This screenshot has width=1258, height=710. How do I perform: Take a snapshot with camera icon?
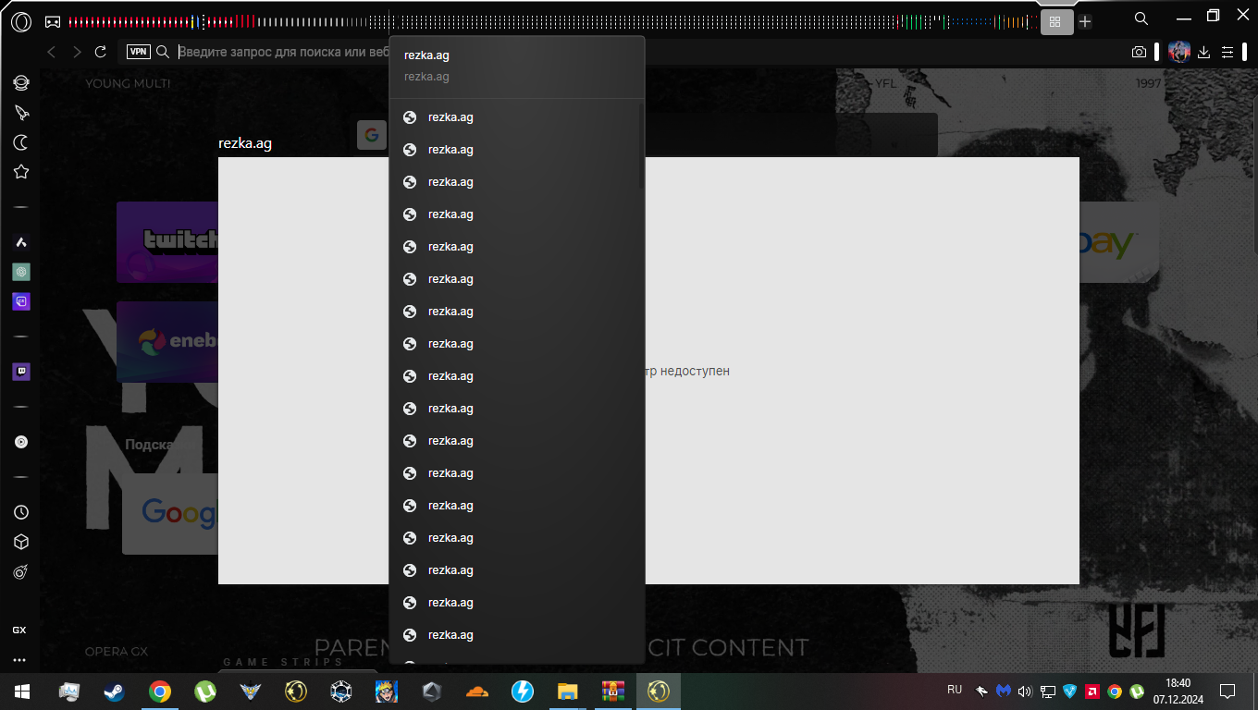pyautogui.click(x=1139, y=53)
